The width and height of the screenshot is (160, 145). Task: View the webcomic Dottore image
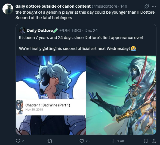pos(51,95)
